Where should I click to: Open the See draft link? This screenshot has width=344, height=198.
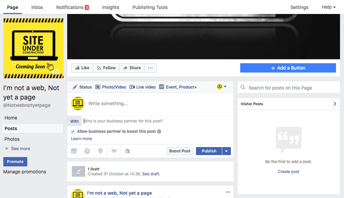tap(151, 174)
